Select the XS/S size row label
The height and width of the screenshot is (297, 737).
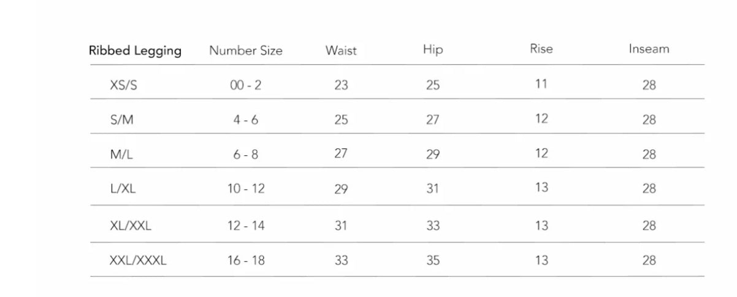123,85
